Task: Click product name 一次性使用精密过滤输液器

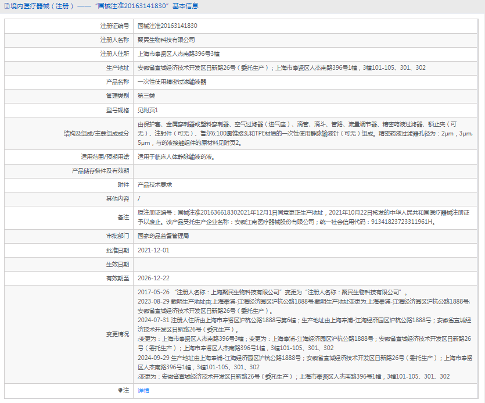Action: coord(172,82)
